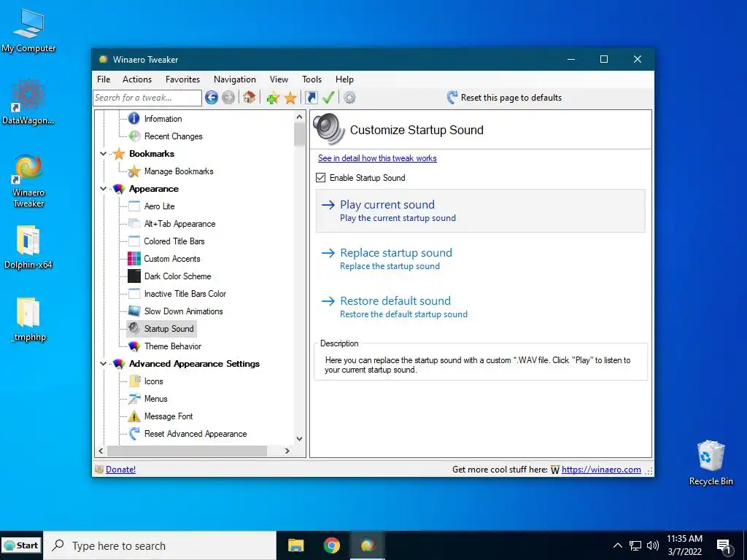Click the tree vertical scrollbar up arrow
Image resolution: width=747 pixels, height=560 pixels.
tap(299, 117)
